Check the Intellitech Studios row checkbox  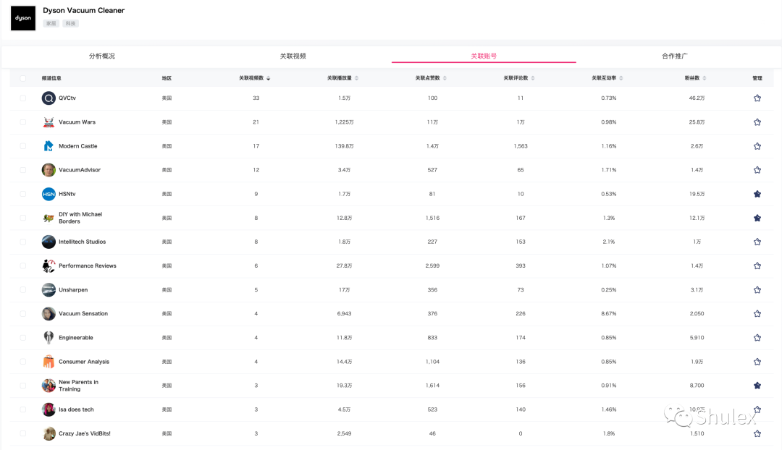click(x=23, y=242)
